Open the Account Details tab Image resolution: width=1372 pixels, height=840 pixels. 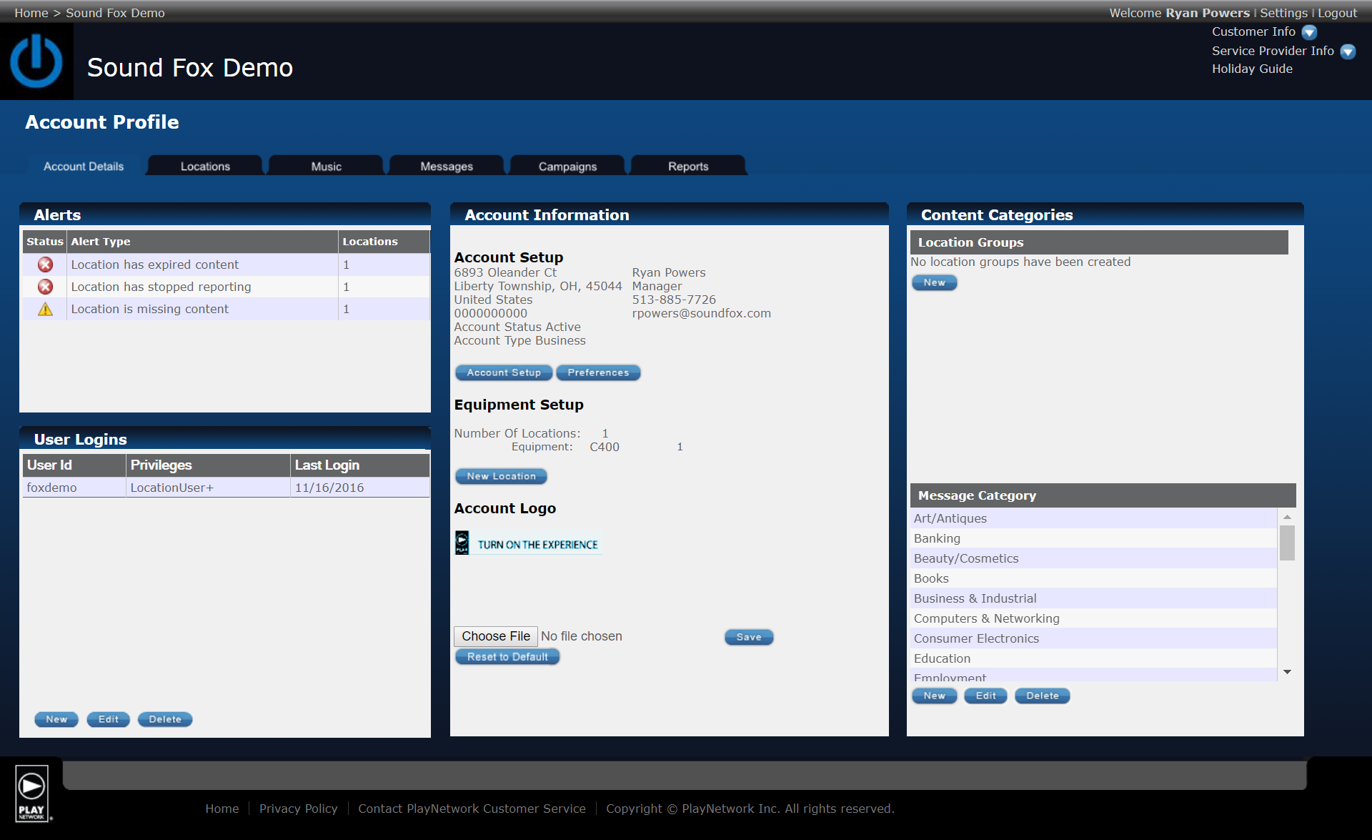coord(84,166)
